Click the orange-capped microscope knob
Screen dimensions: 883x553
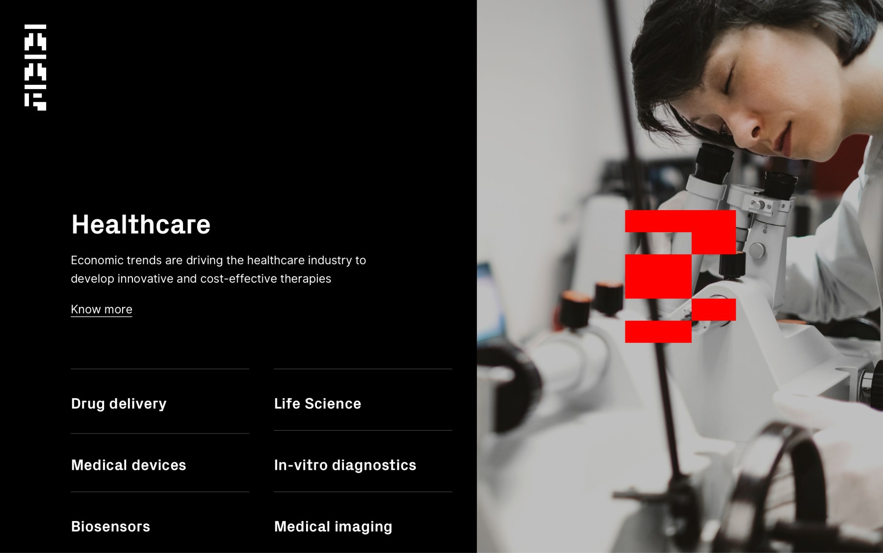pos(575,309)
